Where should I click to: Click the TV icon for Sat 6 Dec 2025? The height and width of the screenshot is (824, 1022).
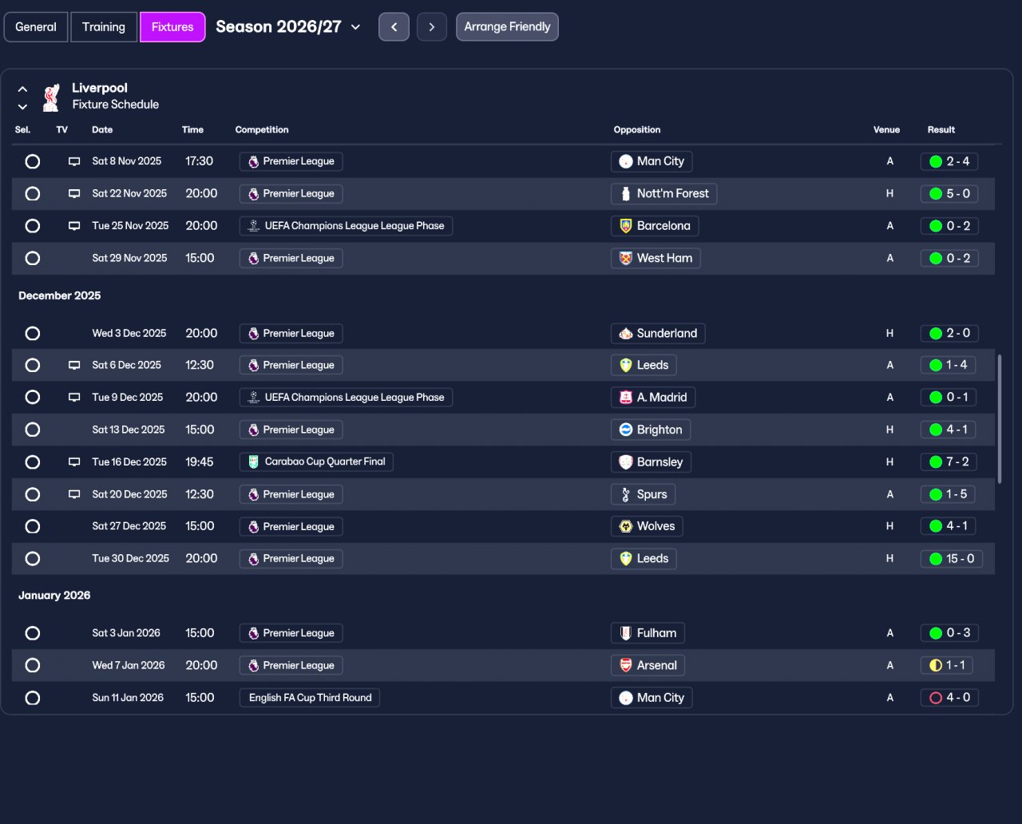(x=74, y=365)
